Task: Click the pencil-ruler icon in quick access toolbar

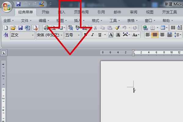Action: [41, 4]
